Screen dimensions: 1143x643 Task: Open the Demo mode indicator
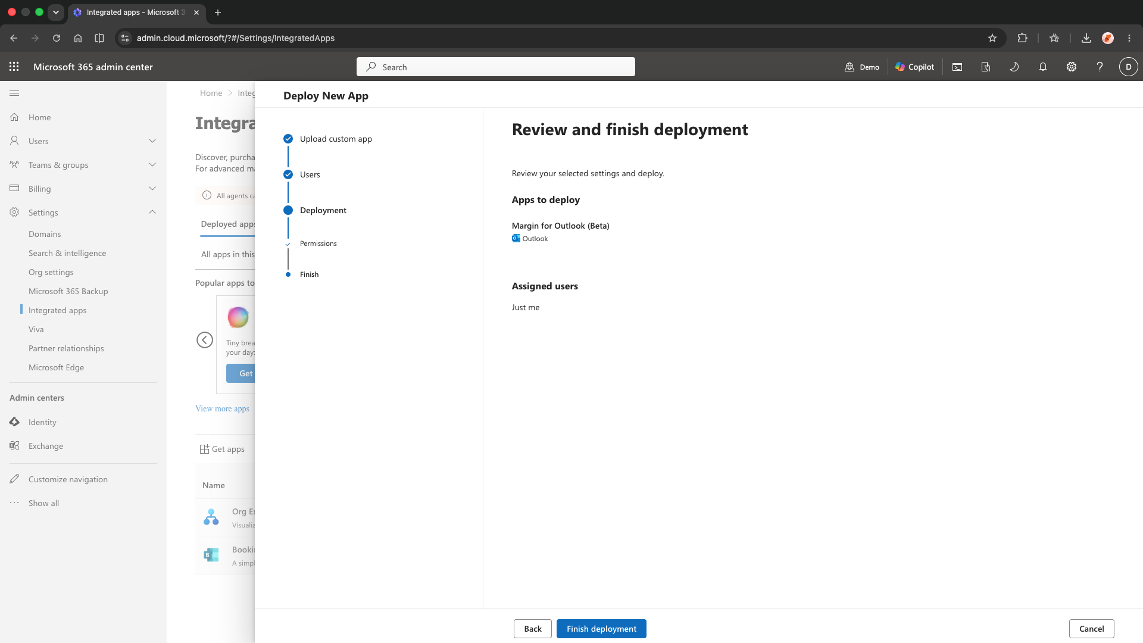click(x=862, y=67)
